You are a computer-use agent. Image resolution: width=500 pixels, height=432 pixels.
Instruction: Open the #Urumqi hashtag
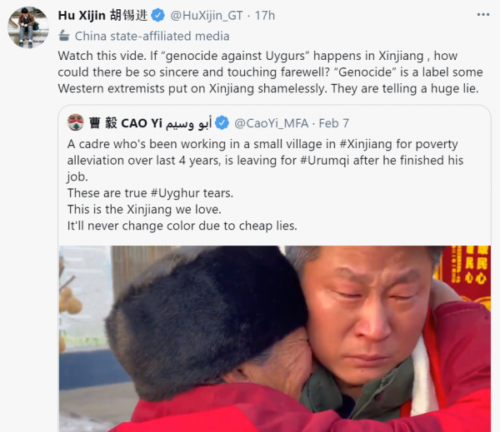coord(325,161)
